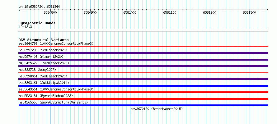Click the blue bar of esv3893161

[x=143, y=86]
